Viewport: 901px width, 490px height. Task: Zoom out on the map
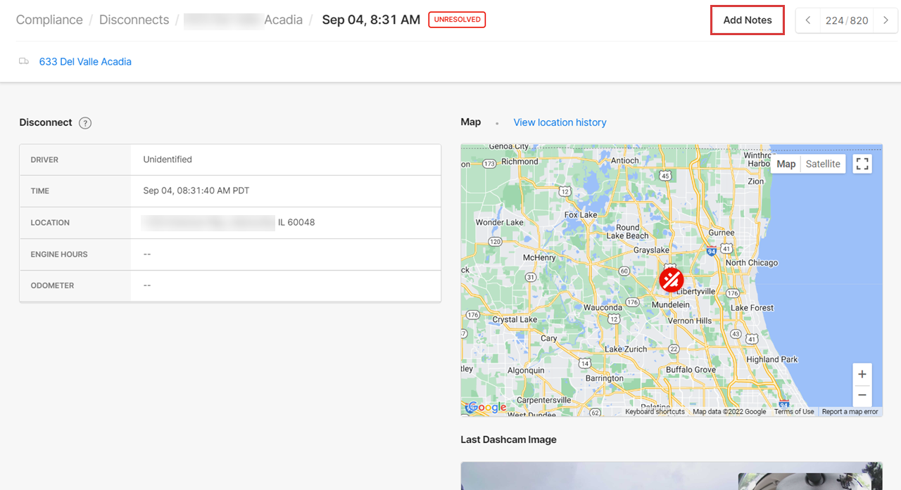(x=862, y=395)
